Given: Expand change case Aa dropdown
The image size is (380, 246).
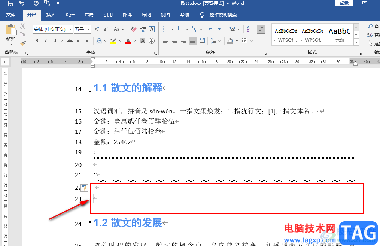Looking at the screenshot, I should tap(123, 29).
